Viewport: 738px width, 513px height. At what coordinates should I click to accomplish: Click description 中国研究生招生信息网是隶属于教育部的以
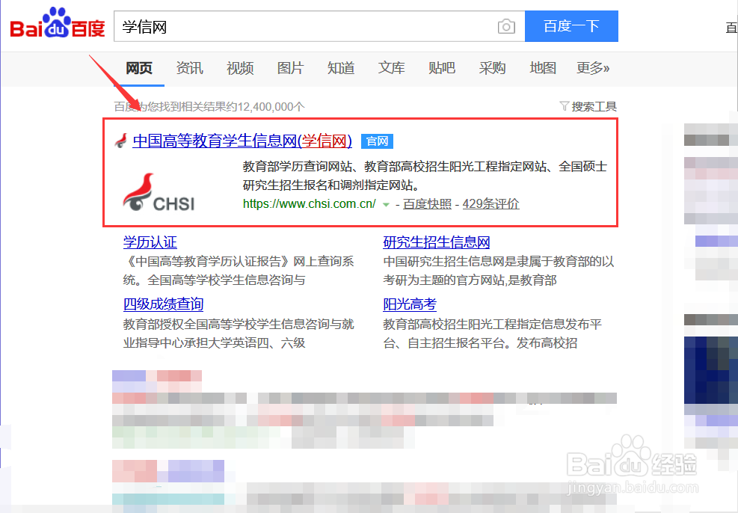coord(499,261)
